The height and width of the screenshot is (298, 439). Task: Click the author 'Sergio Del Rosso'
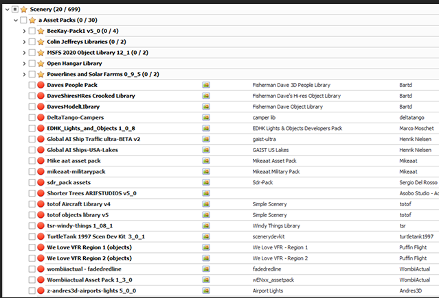click(x=418, y=183)
